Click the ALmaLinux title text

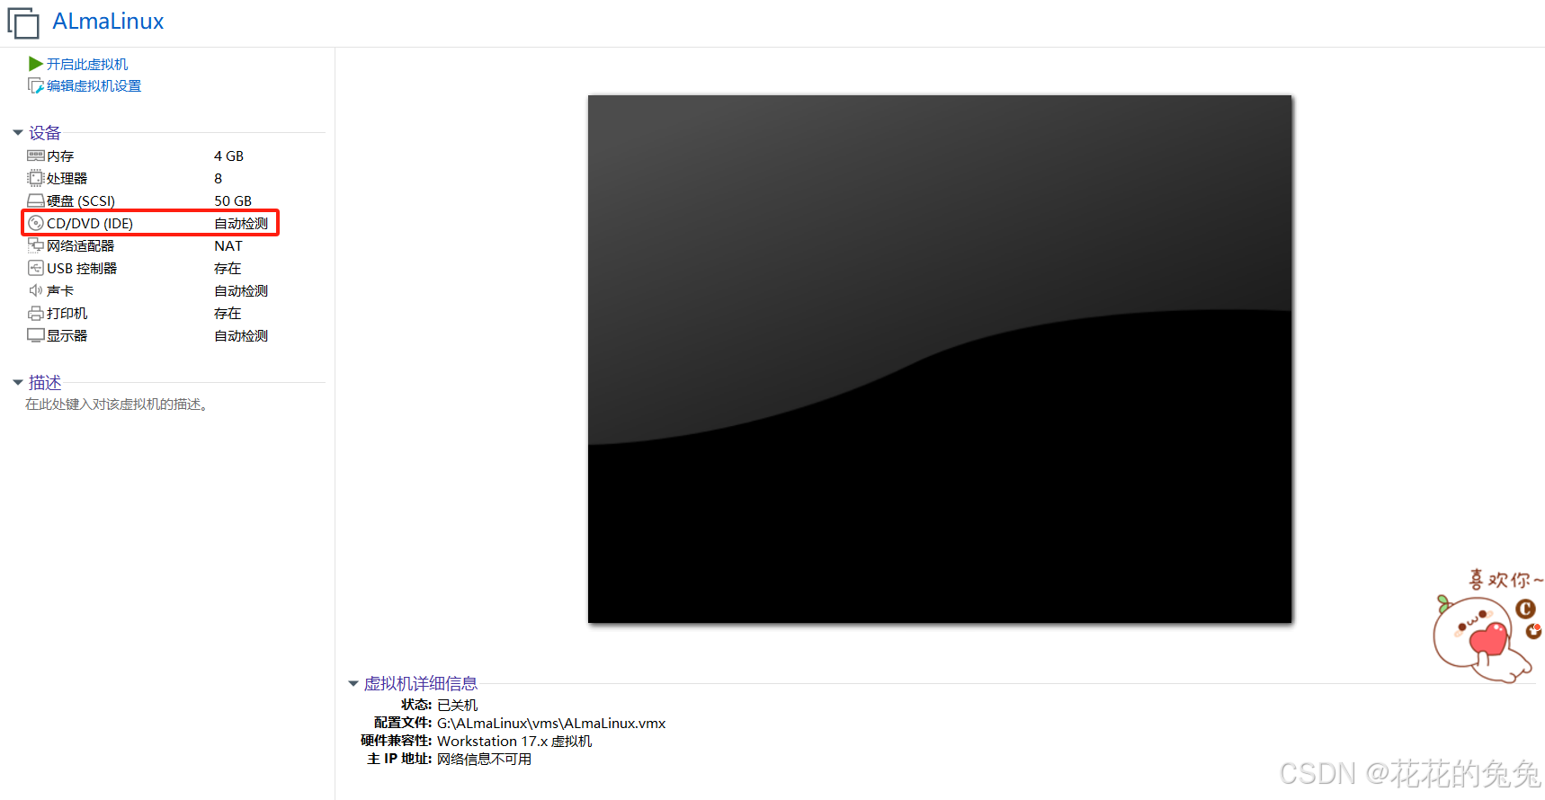point(108,22)
